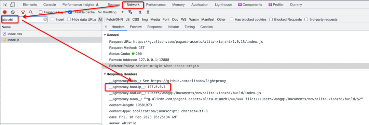This screenshot has height=125, width=369.
Task: Collapse the Response Headers section
Action: point(105,74)
